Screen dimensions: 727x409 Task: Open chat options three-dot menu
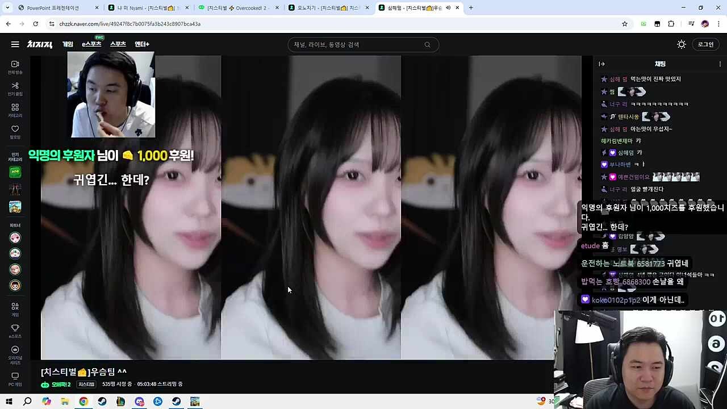pyautogui.click(x=720, y=64)
